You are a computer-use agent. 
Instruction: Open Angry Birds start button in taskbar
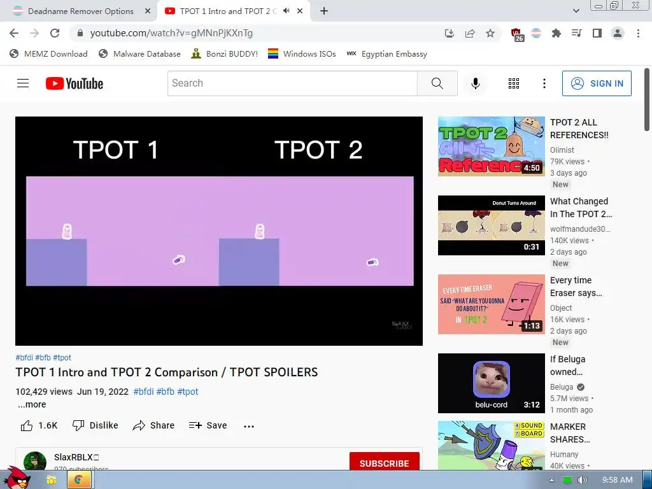[17, 478]
